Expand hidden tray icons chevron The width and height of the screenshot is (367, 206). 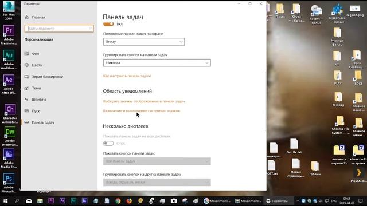tap(298, 201)
